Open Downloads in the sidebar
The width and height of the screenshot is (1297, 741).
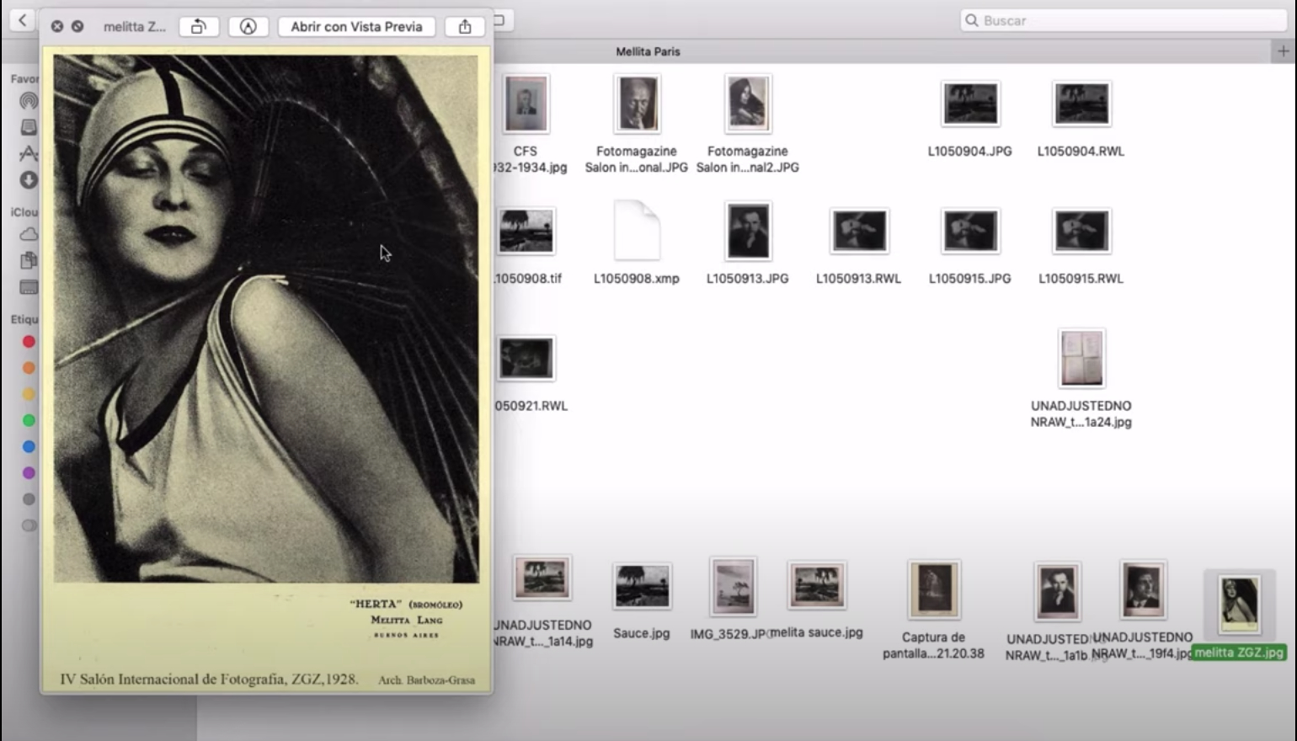coord(28,179)
